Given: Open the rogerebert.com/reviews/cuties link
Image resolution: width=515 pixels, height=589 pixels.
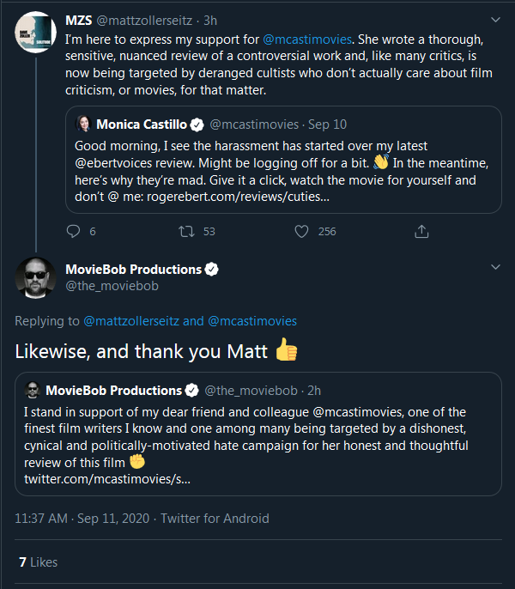Looking at the screenshot, I should [x=238, y=197].
